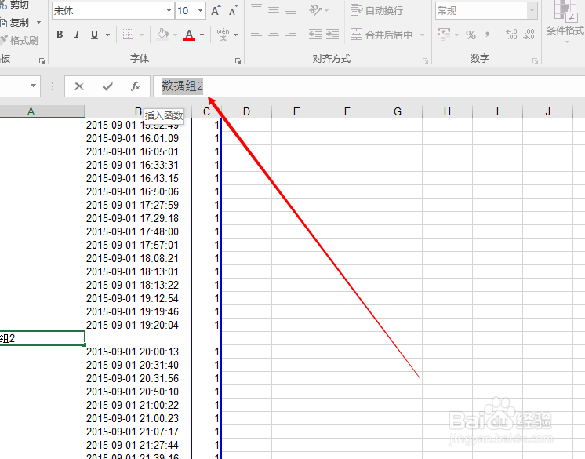Cancel formula bar entry
This screenshot has width=585, height=459.
tap(79, 86)
